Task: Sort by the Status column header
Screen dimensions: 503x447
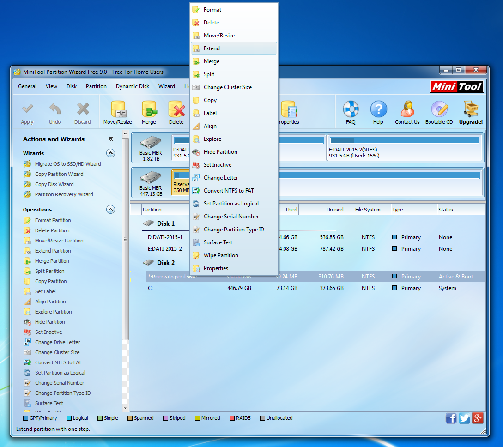Action: 461,210
